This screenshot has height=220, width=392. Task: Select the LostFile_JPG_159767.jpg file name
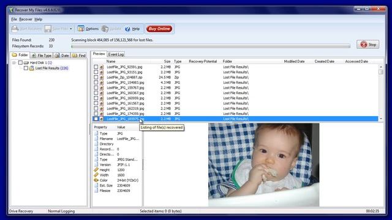pyautogui.click(x=125, y=88)
